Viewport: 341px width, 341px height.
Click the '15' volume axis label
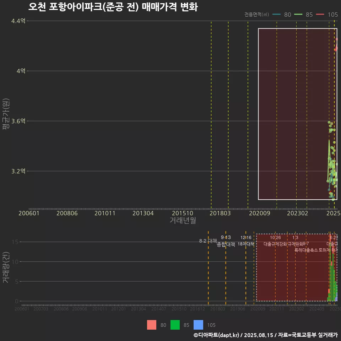point(15,242)
